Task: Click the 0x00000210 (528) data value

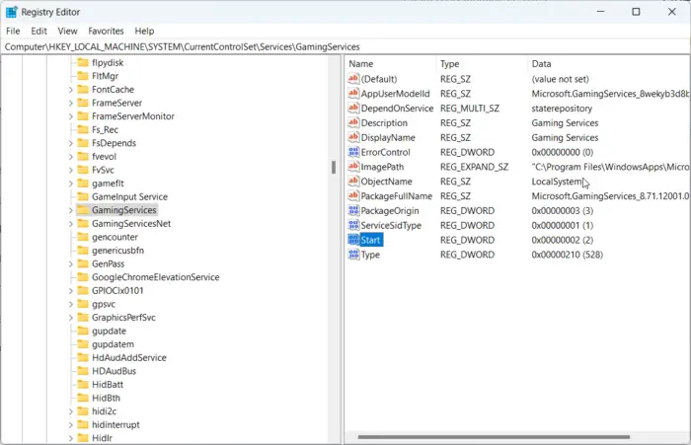Action: (x=568, y=255)
